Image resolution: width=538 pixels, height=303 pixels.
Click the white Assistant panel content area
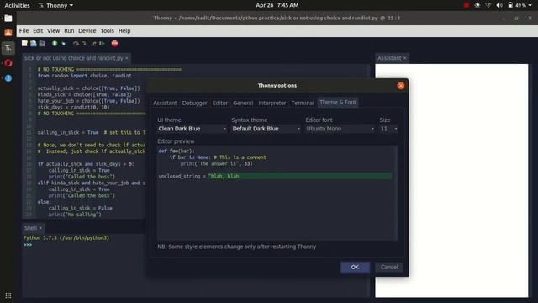pos(451,180)
